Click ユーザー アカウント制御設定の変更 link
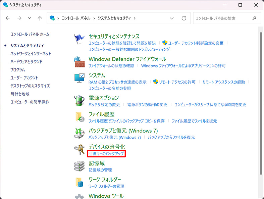The height and width of the screenshot is (199, 264). click(196, 43)
